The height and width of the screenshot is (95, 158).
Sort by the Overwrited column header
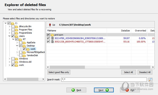139,31
